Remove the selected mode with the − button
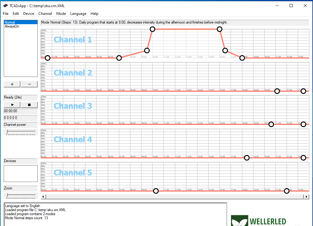The width and height of the screenshot is (313, 226). click(x=29, y=84)
